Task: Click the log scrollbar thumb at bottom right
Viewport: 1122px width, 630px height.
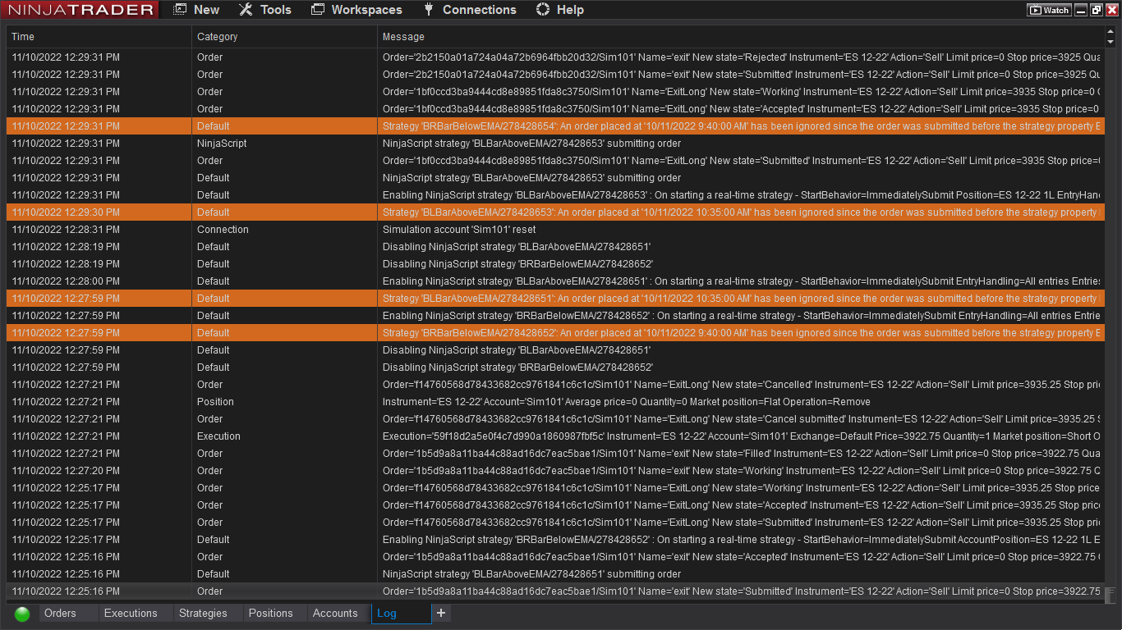Action: [1111, 595]
